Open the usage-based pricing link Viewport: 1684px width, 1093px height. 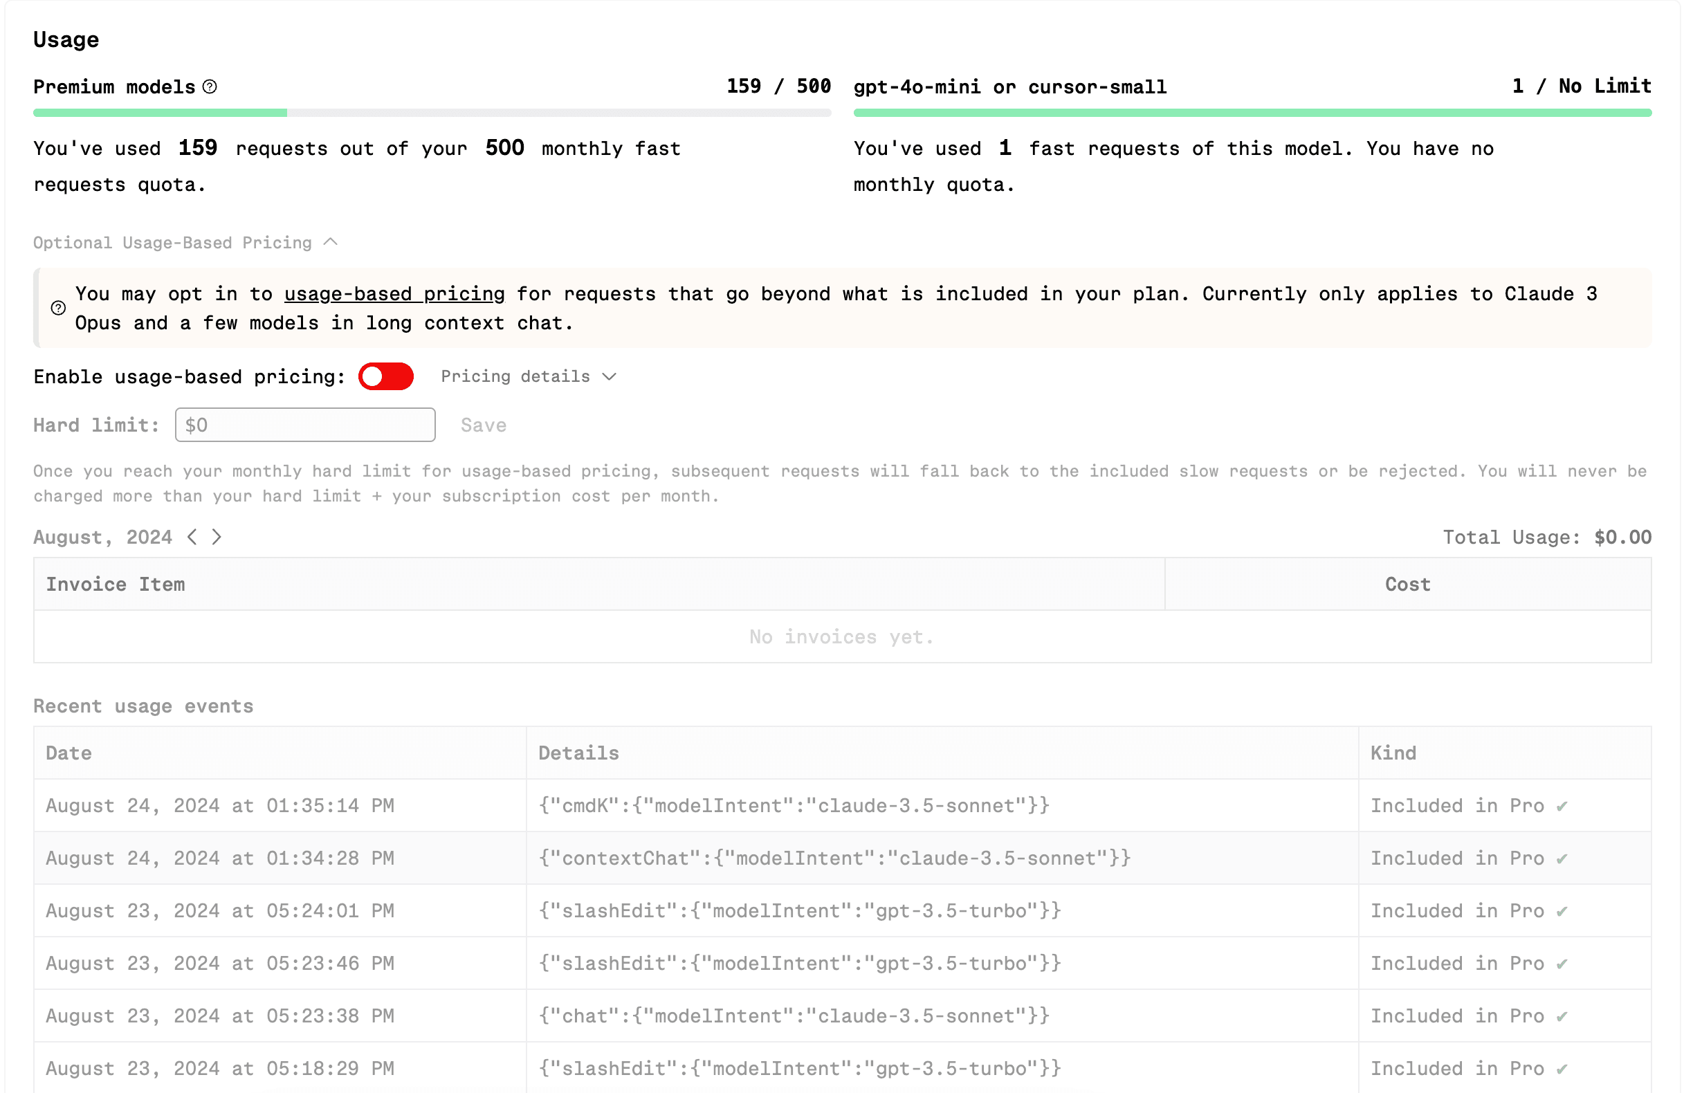click(x=394, y=293)
